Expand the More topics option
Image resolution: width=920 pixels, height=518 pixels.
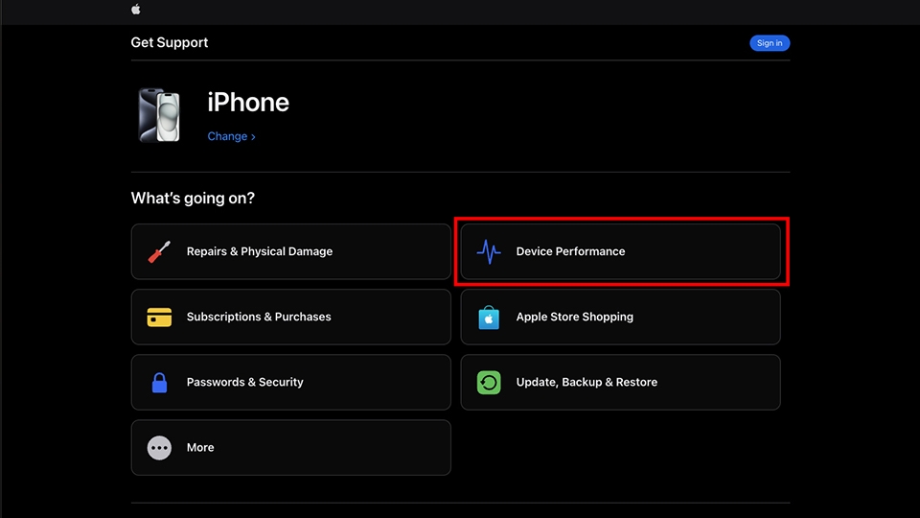click(291, 447)
